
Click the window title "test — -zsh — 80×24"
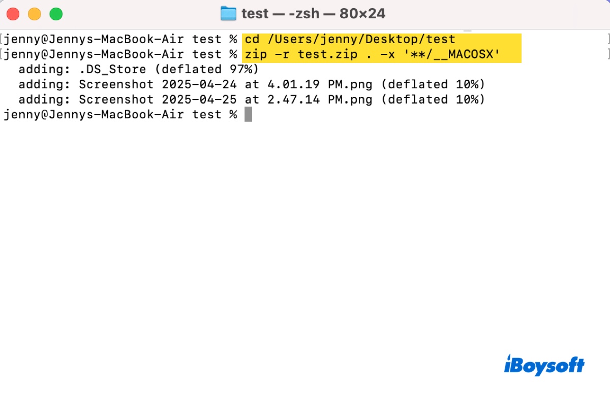313,14
